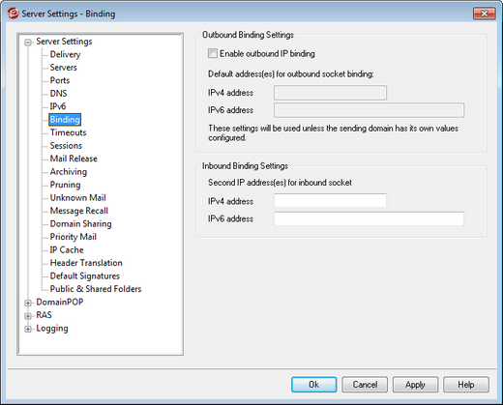Screen dimensions: 503x405
Task: Click the Apply button
Action: [415, 385]
